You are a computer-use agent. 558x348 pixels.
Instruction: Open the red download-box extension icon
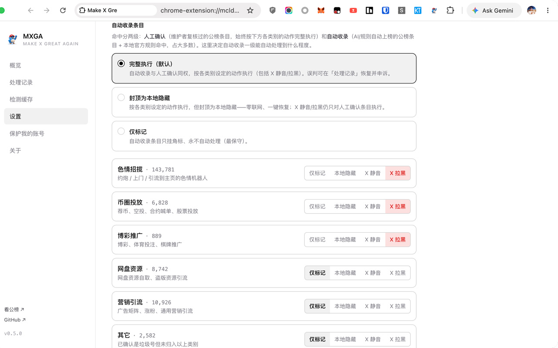click(x=353, y=10)
